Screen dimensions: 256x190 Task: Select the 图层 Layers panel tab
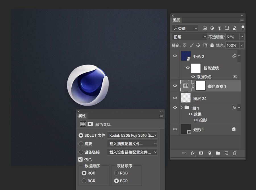176,20
